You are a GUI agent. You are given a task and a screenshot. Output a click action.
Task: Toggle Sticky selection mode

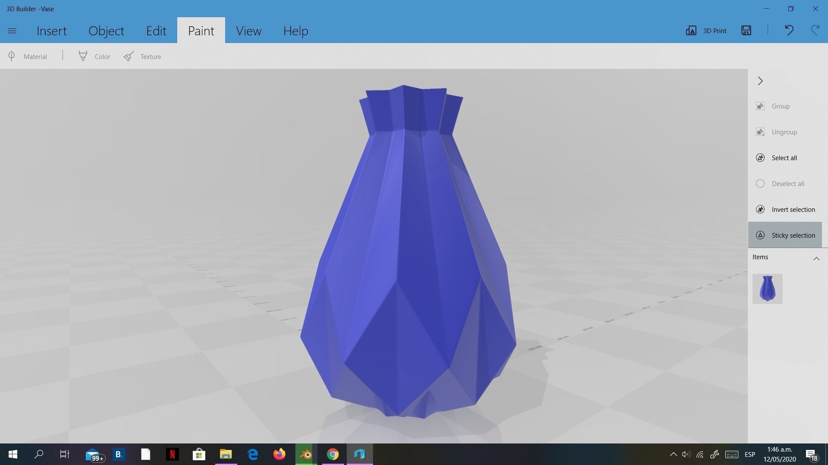pos(785,235)
